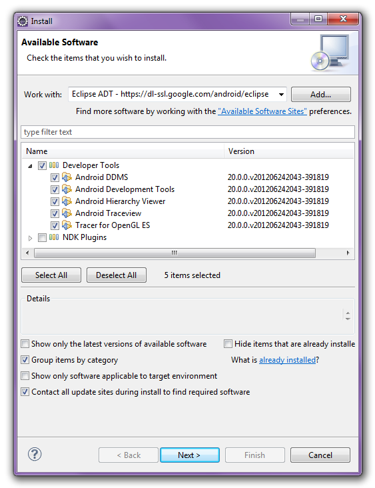375x488 pixels.
Task: Sort by the Name column header
Action: point(123,151)
